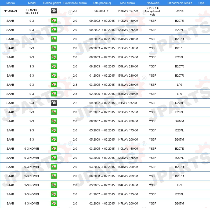Click the '06.2013 ->' production years cell
210x208 pixels.
(102, 11)
